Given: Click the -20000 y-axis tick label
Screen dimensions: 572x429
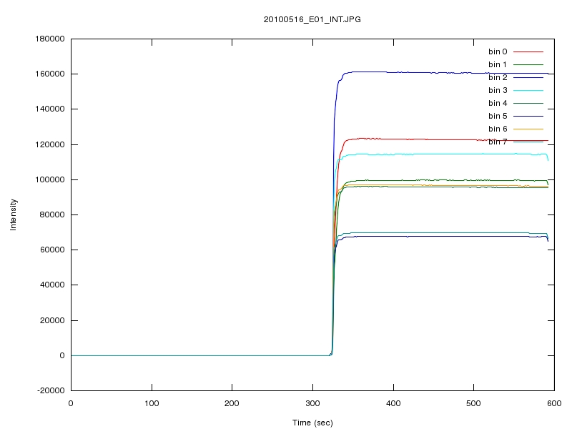Looking at the screenshot, I should [51, 390].
